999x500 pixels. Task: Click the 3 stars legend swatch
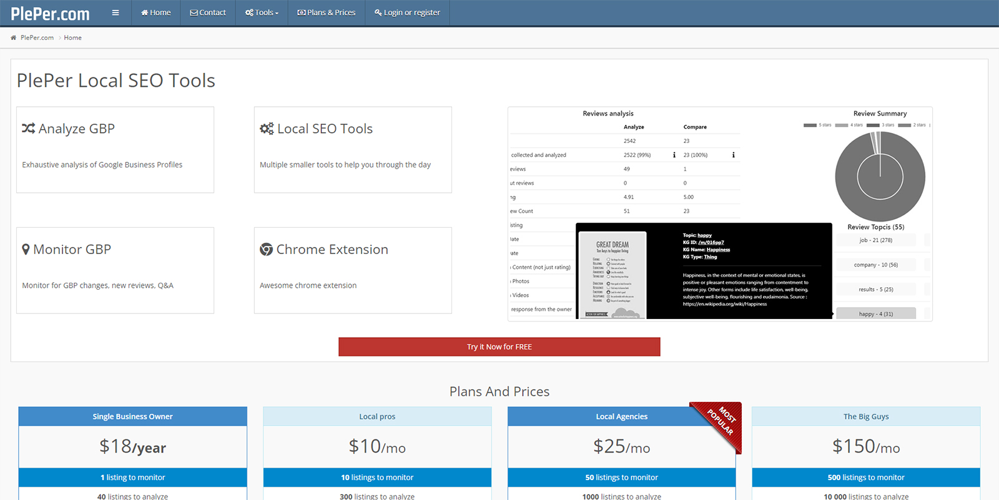pyautogui.click(x=873, y=125)
